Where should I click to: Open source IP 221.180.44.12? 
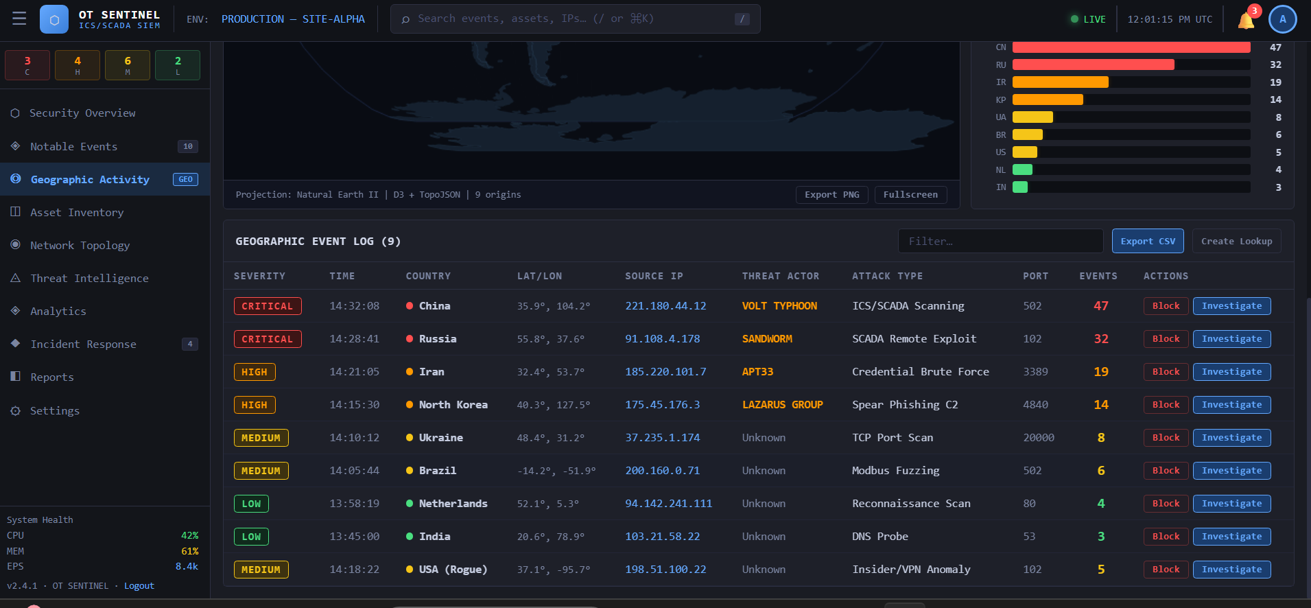click(665, 306)
